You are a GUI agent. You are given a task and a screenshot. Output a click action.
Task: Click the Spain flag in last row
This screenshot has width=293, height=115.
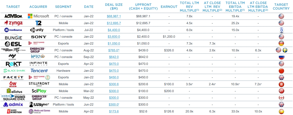pos(282,111)
